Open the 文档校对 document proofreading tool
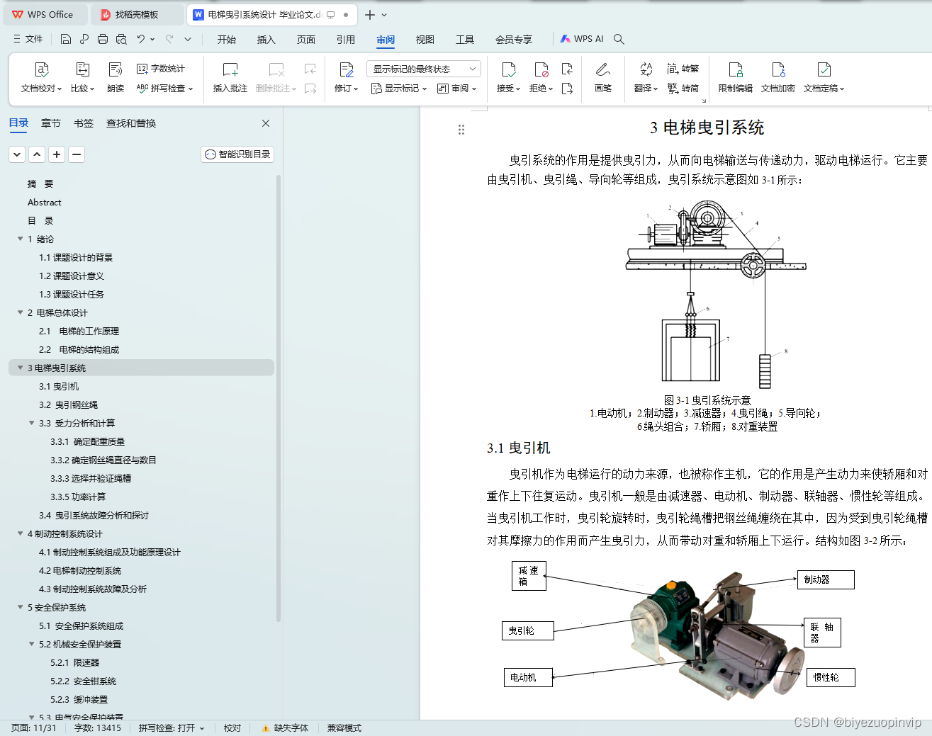 [41, 78]
